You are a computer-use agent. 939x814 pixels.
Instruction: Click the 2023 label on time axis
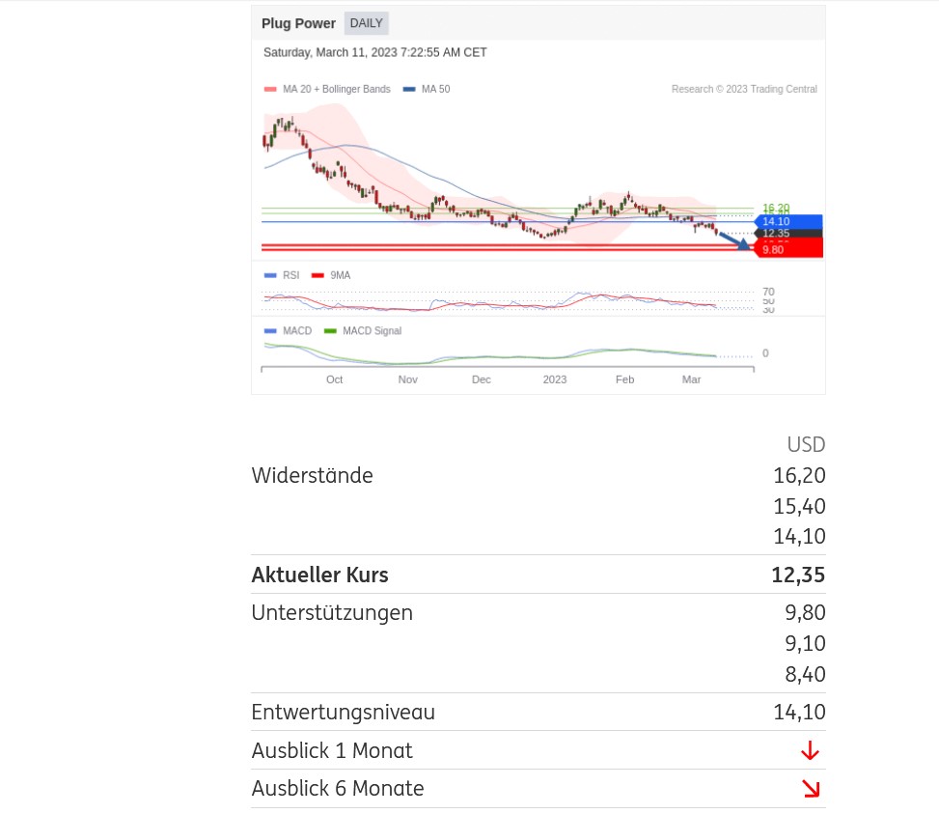555,379
